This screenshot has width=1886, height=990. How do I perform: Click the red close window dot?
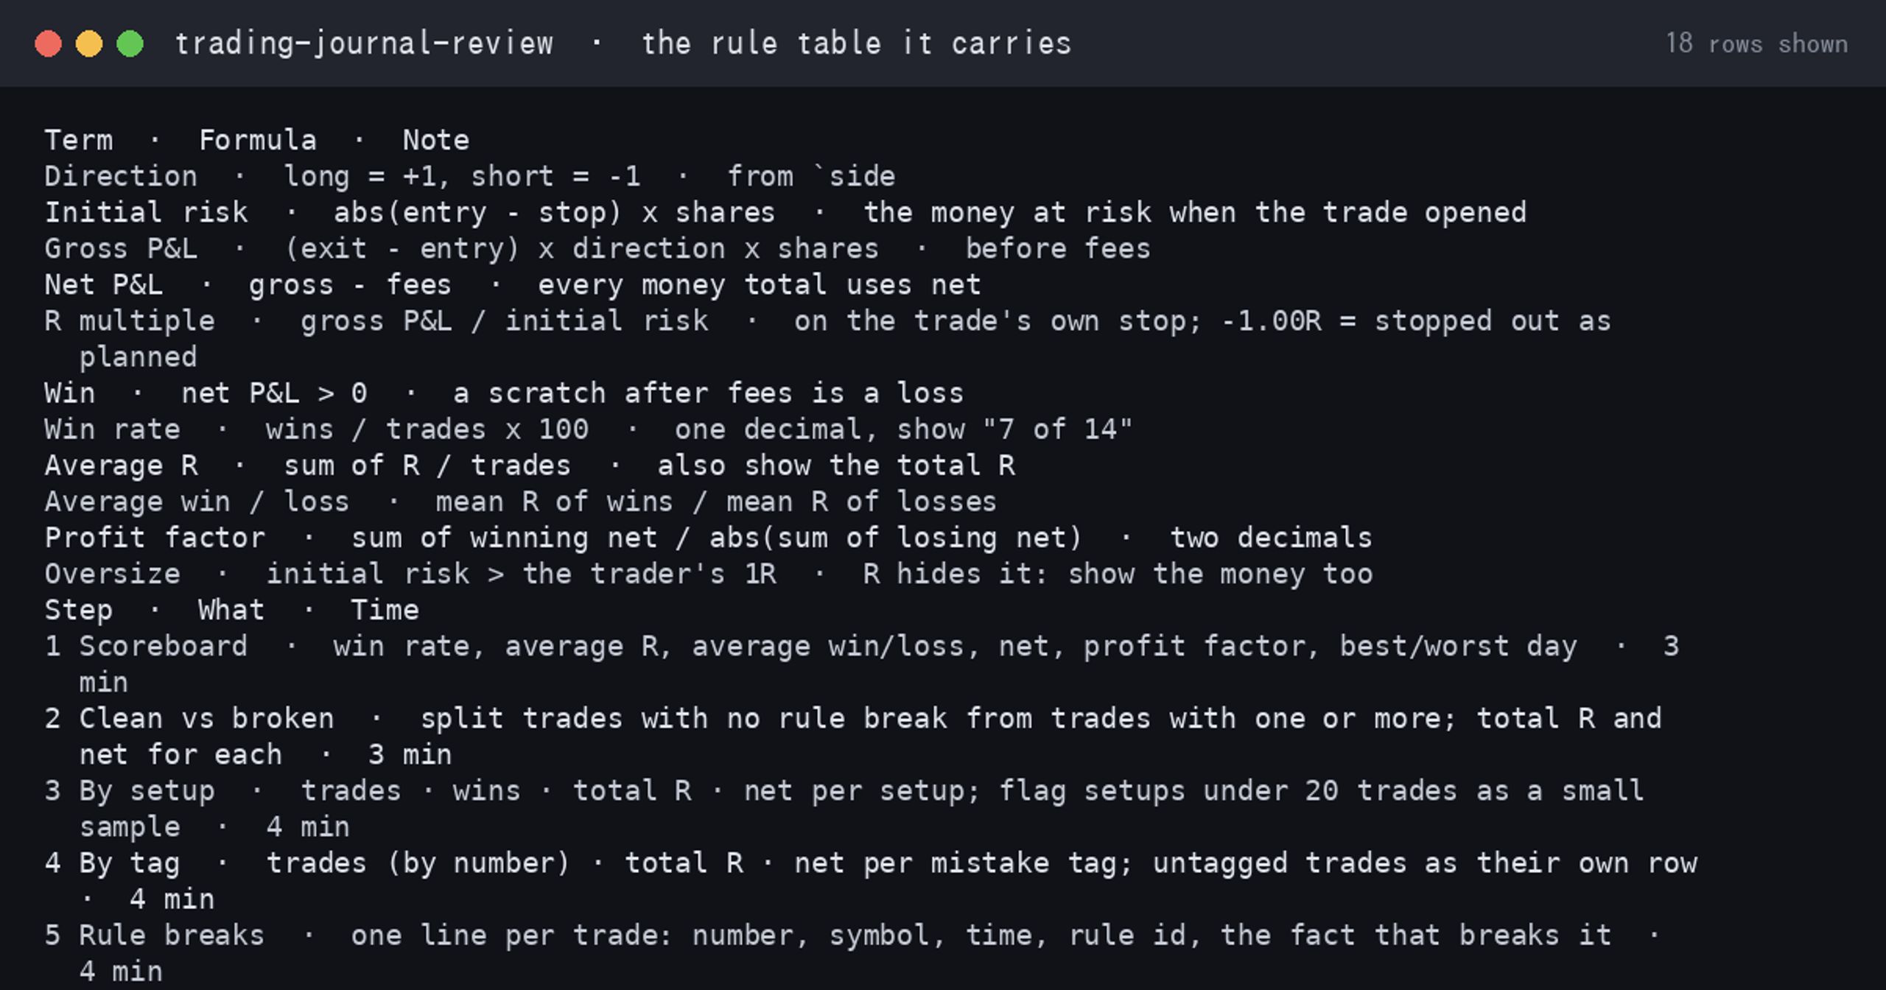click(x=48, y=43)
